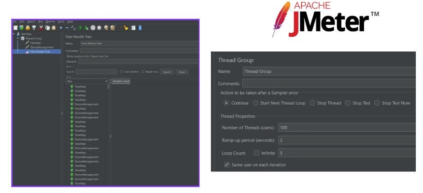Select Start Next Thread Loop radio button
The width and height of the screenshot is (423, 193).
pos(255,103)
